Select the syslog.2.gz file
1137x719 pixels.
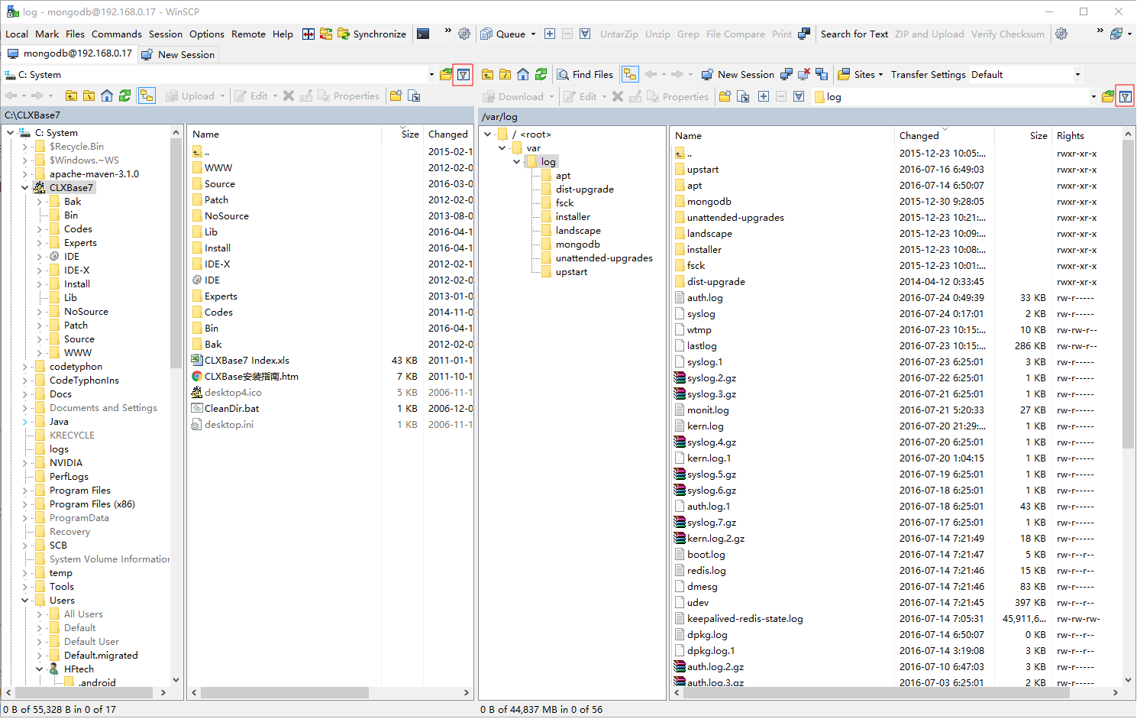(x=711, y=378)
